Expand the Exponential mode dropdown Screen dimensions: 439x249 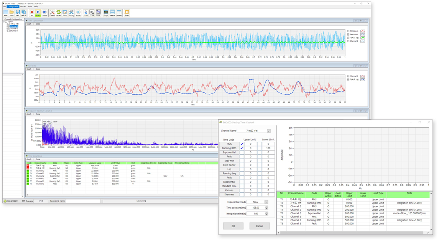(x=266, y=202)
